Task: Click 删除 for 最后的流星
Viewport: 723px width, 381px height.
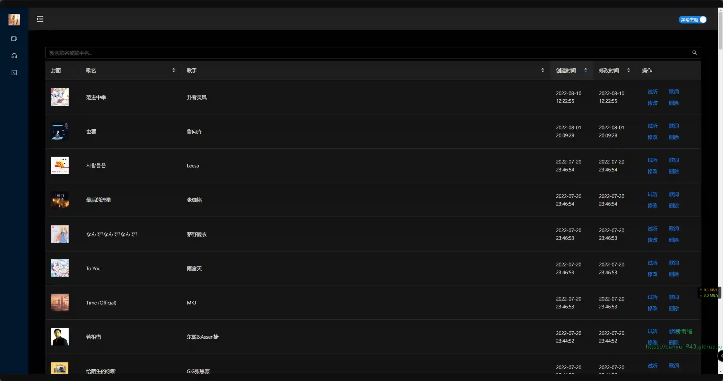Action: click(x=674, y=206)
